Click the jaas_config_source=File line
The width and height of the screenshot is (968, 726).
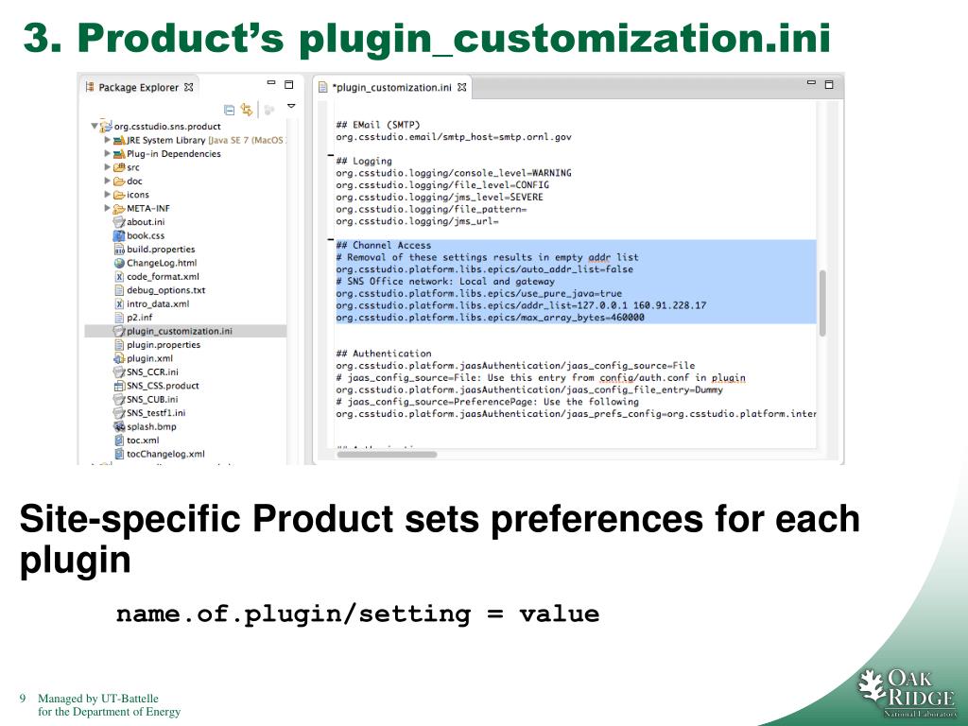[x=515, y=366]
